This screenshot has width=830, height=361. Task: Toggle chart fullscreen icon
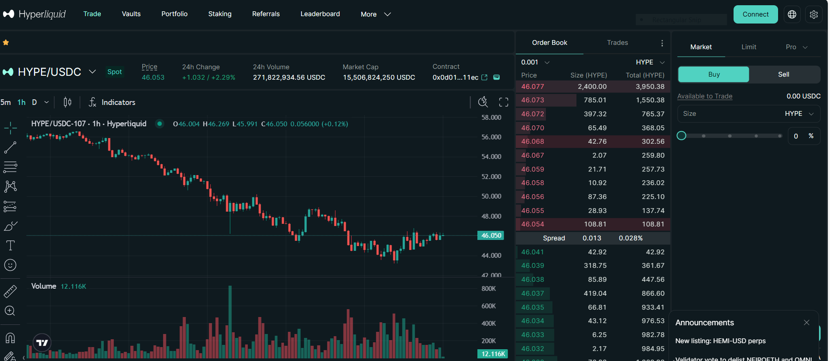[x=504, y=102]
